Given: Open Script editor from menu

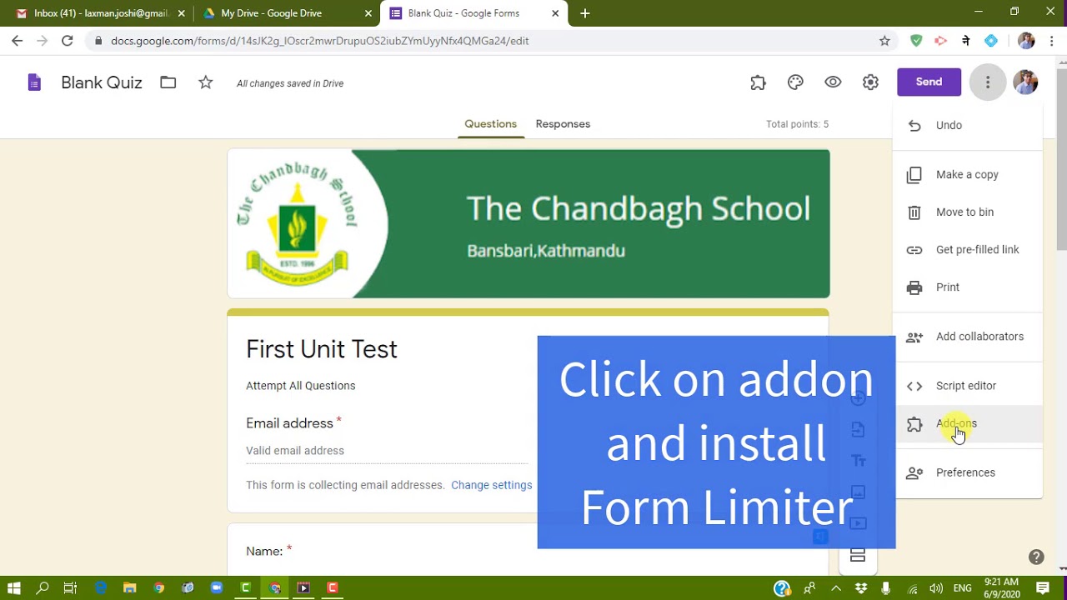Looking at the screenshot, I should 968,385.
